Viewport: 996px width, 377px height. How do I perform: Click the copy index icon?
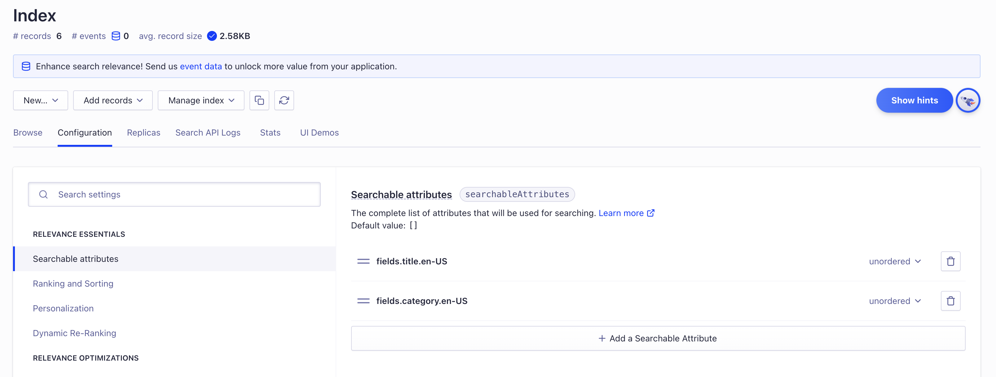(259, 100)
